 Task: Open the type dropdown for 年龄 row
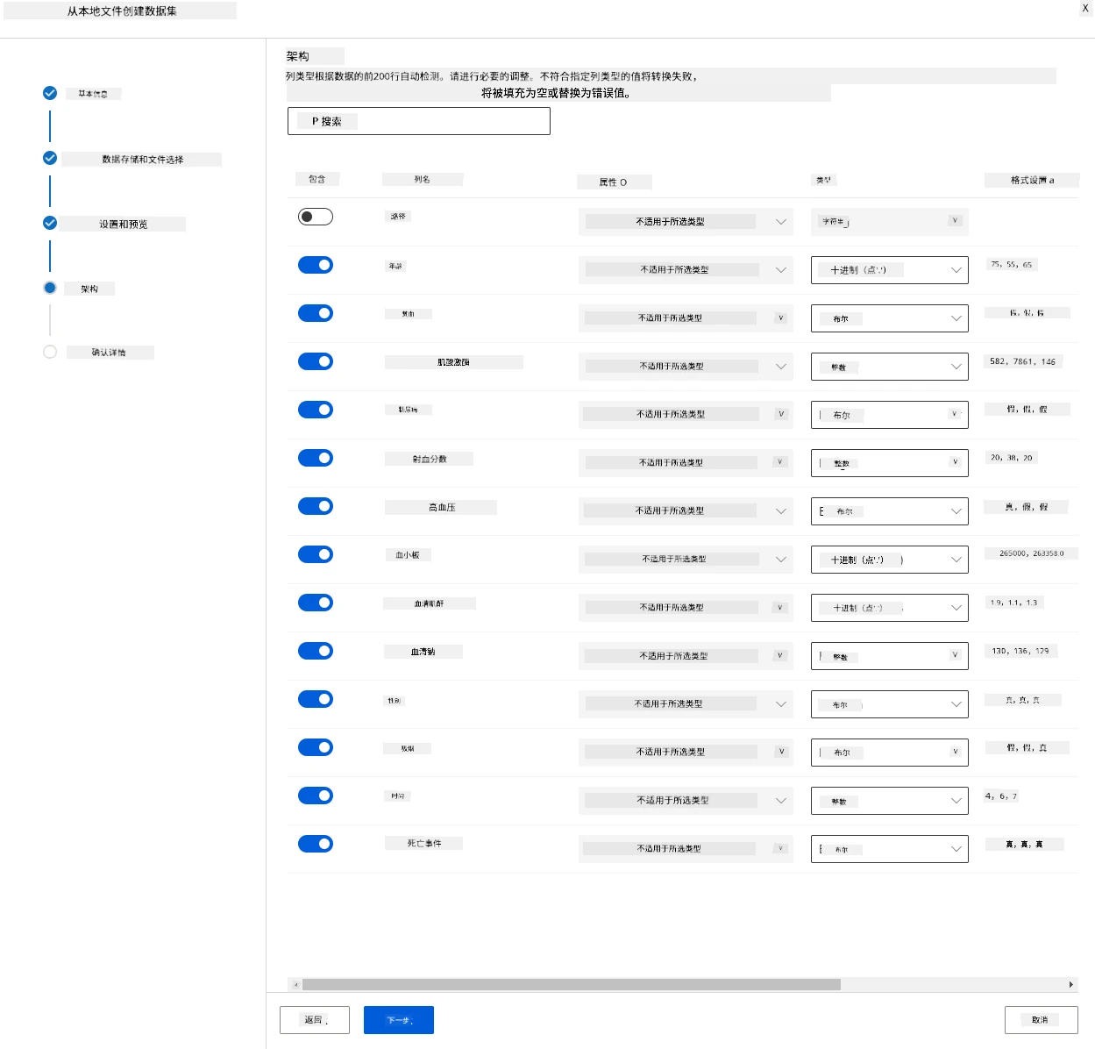890,270
